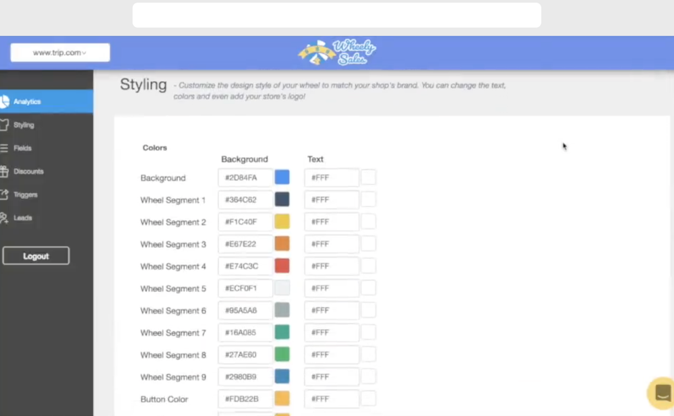Viewport: 674px width, 416px height.
Task: Open the www.trip.com domain dropdown
Action: [x=59, y=52]
